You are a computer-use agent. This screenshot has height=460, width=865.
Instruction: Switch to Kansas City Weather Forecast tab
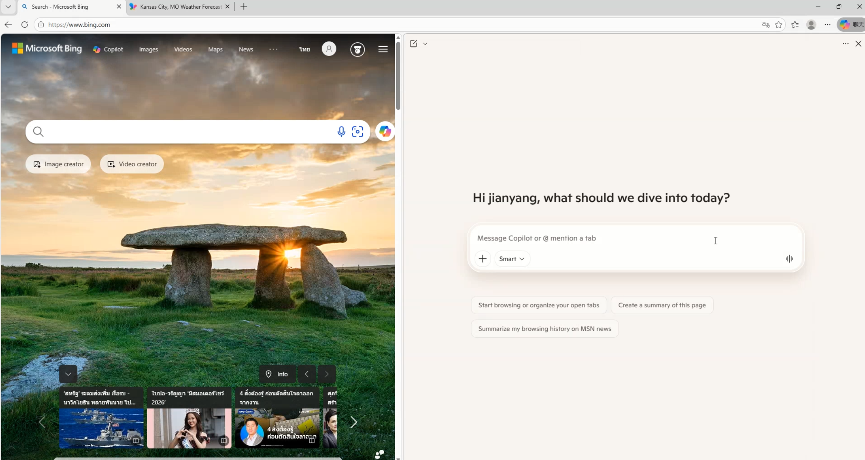point(179,7)
